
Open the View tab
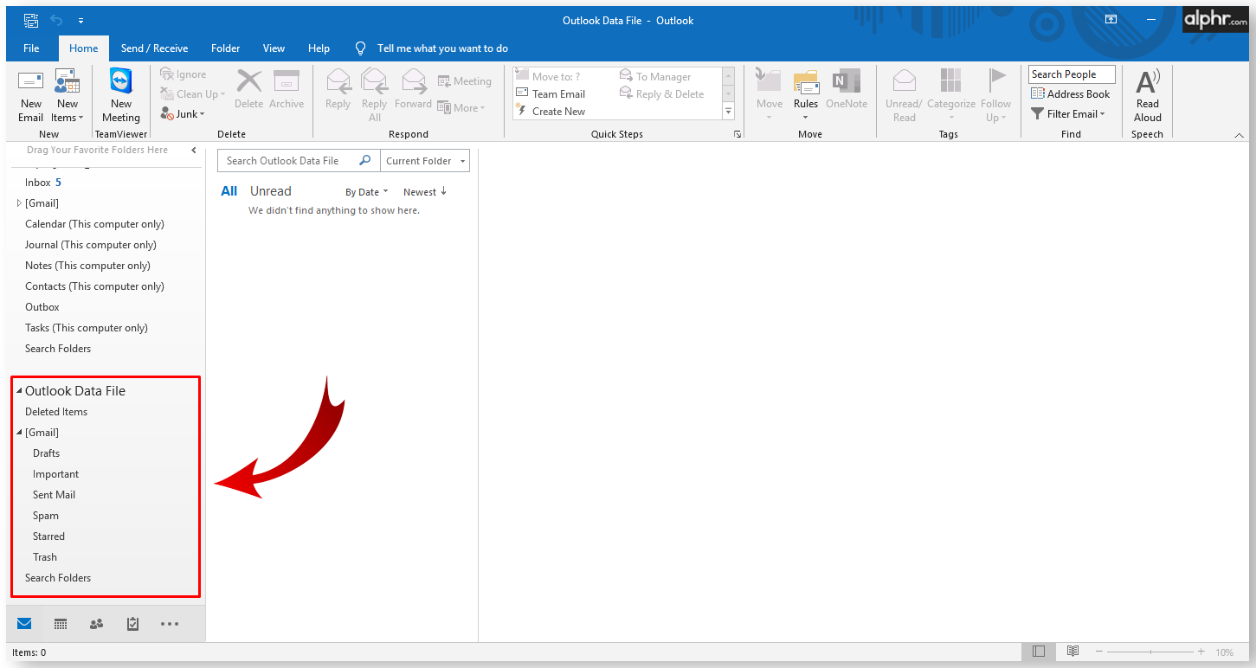pos(274,48)
